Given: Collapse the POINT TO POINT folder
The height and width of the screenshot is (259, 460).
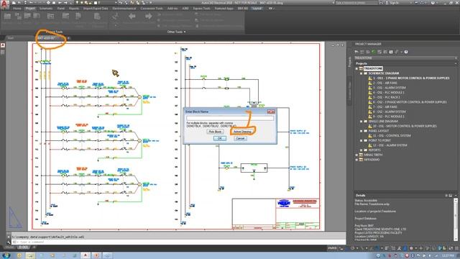Looking at the screenshot, I should coord(361,140).
